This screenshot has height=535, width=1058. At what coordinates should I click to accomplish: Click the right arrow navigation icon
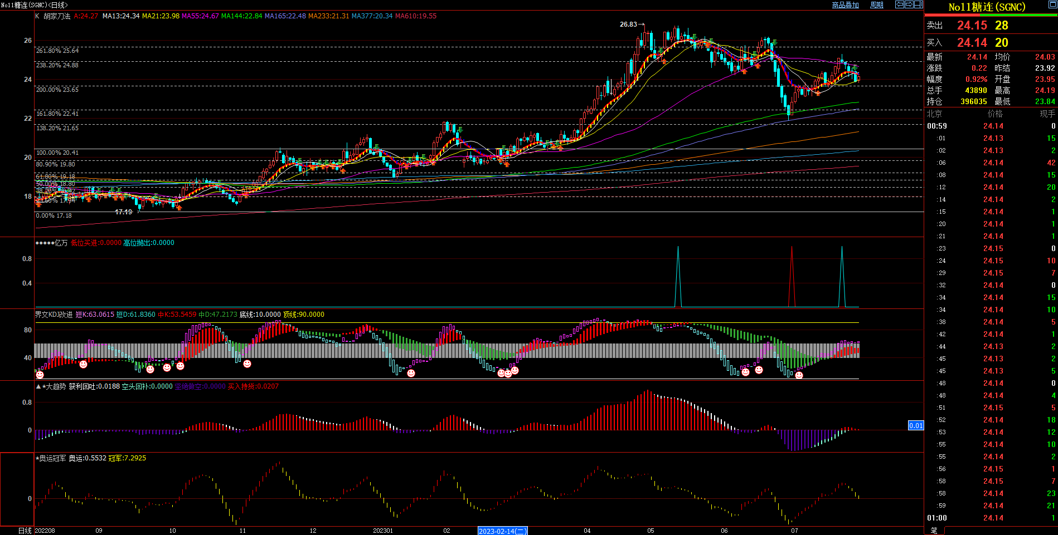tap(909, 4)
